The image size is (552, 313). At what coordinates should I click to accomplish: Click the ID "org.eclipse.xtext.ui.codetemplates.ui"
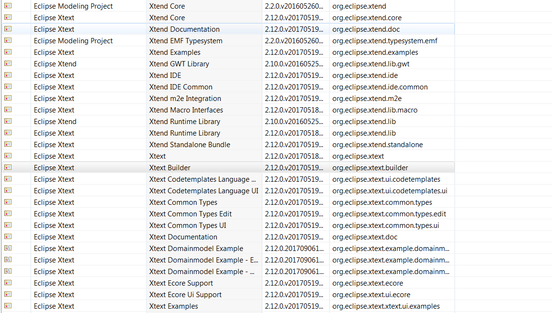point(390,191)
